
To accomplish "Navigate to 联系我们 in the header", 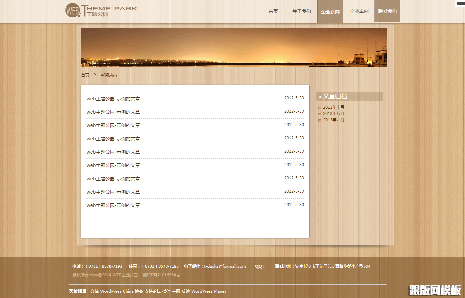I will [x=387, y=11].
